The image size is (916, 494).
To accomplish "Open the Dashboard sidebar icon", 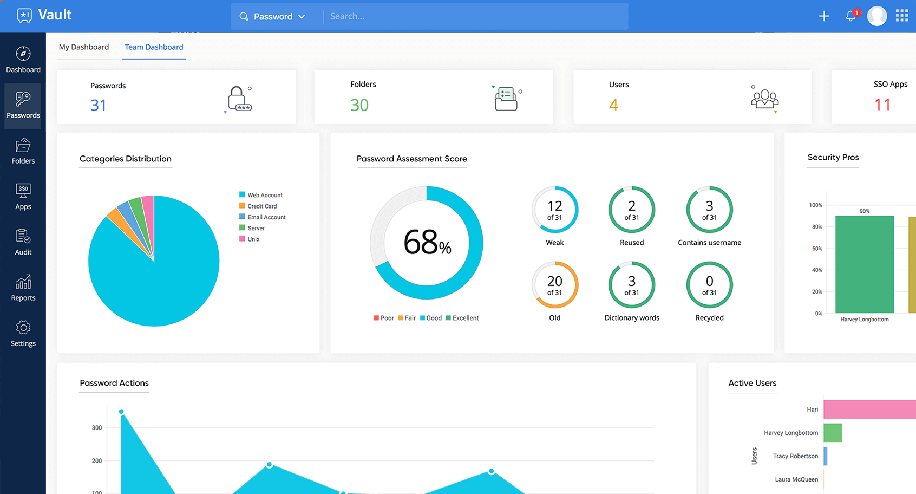I will (23, 54).
